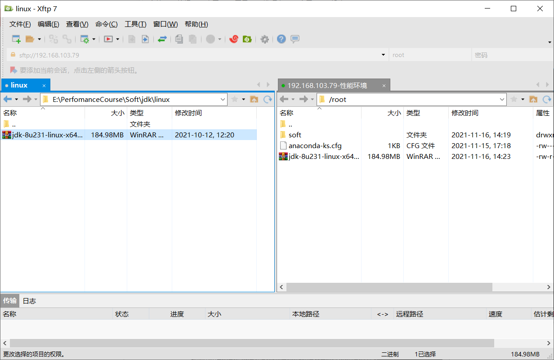Open the 窗口(W) menu

click(x=165, y=24)
